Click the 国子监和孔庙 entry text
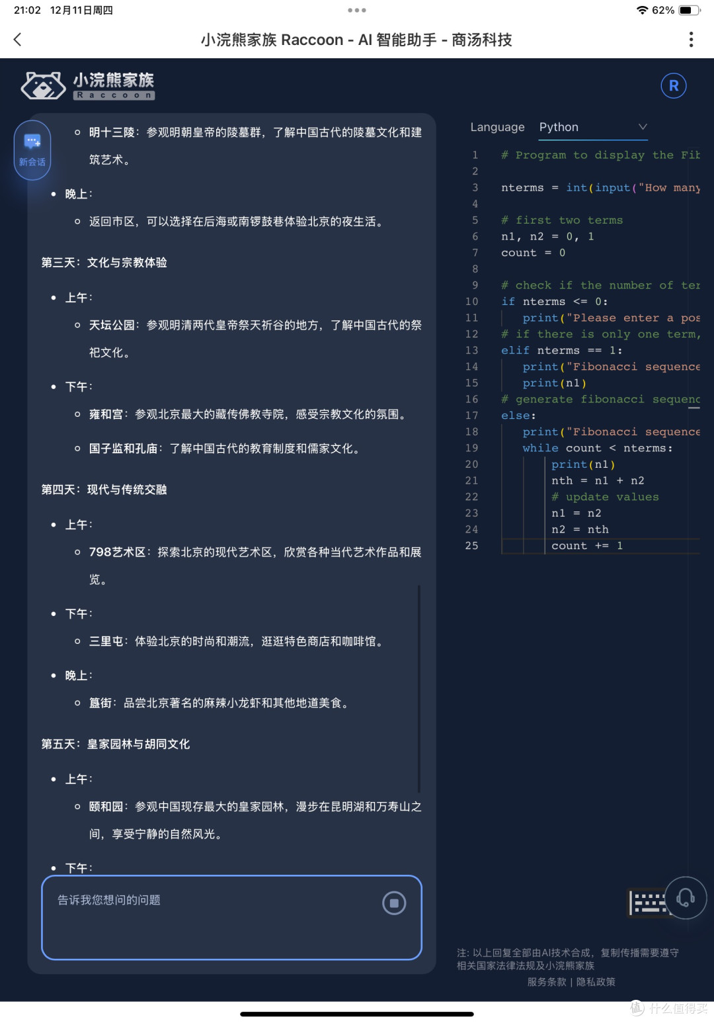The height and width of the screenshot is (1023, 714). coord(226,449)
